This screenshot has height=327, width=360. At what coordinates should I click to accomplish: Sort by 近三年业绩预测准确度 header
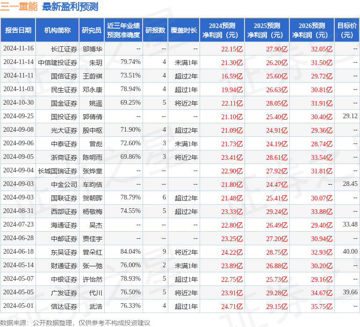tap(123, 30)
